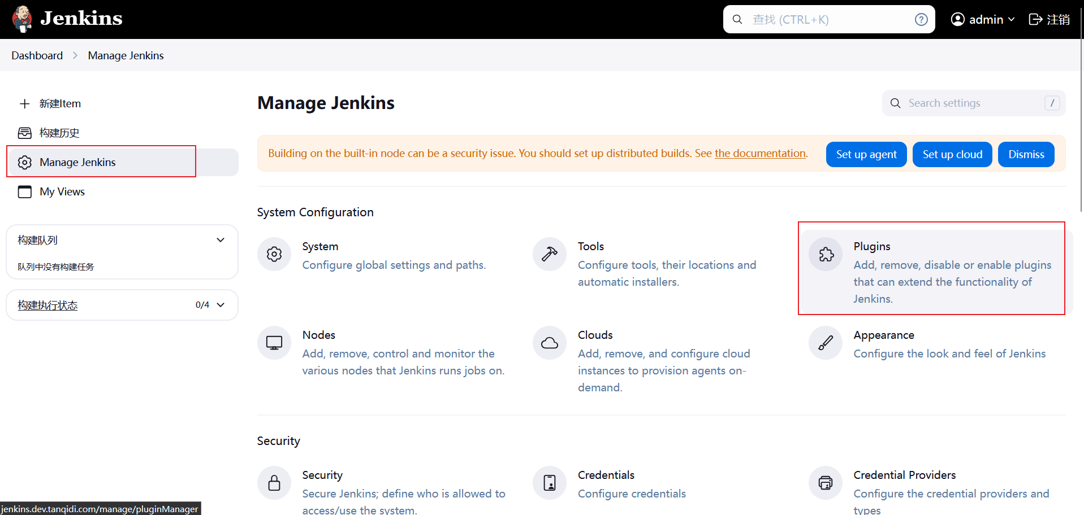The height and width of the screenshot is (515, 1084).
Task: Click the Credential Providers icon
Action: (826, 483)
